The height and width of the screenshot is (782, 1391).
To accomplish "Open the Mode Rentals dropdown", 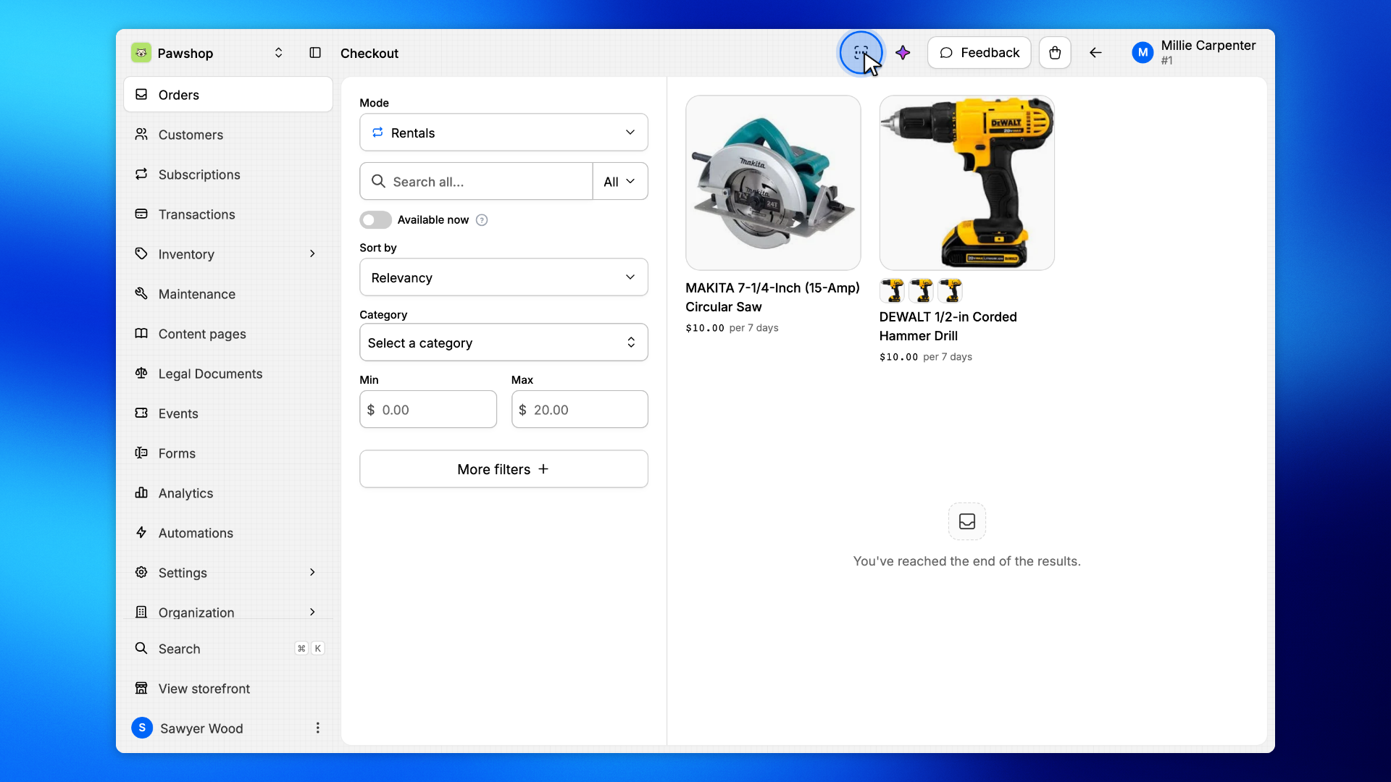I will (504, 133).
